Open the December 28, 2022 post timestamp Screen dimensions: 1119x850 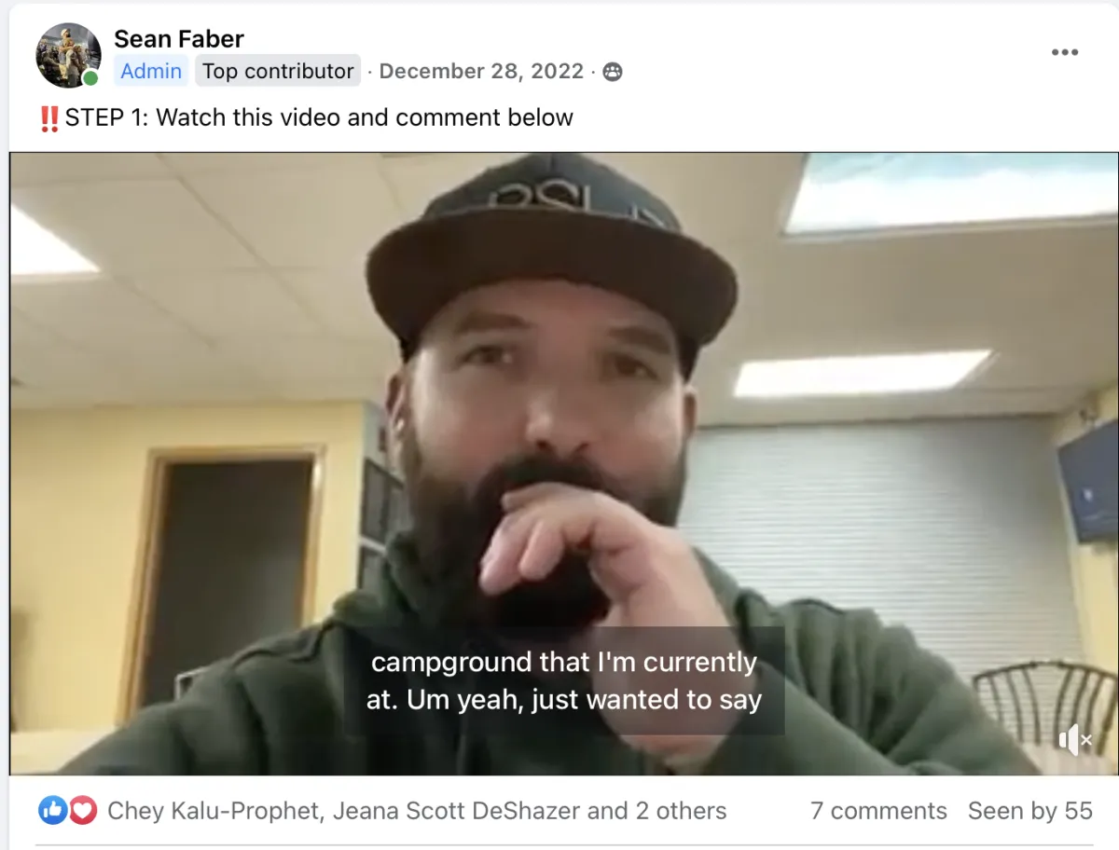(481, 71)
